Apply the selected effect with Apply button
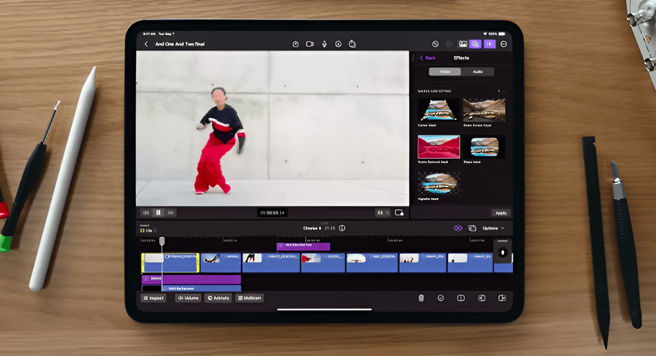This screenshot has height=356, width=656. point(501,213)
